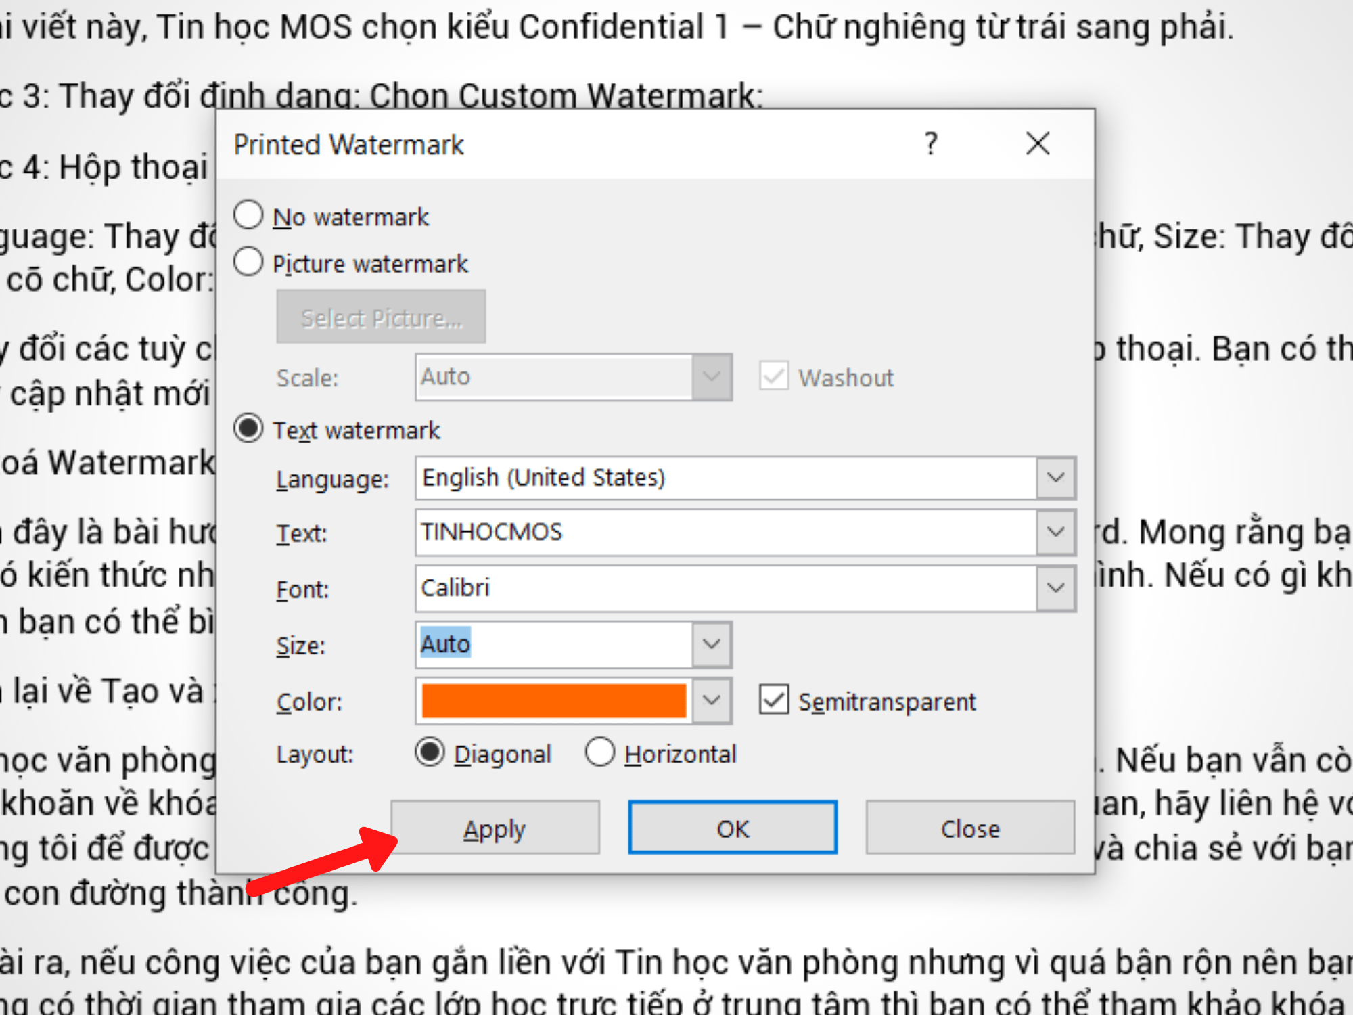Open help for Printed Watermark dialog
Screen dimensions: 1353x1015
pyautogui.click(x=930, y=144)
